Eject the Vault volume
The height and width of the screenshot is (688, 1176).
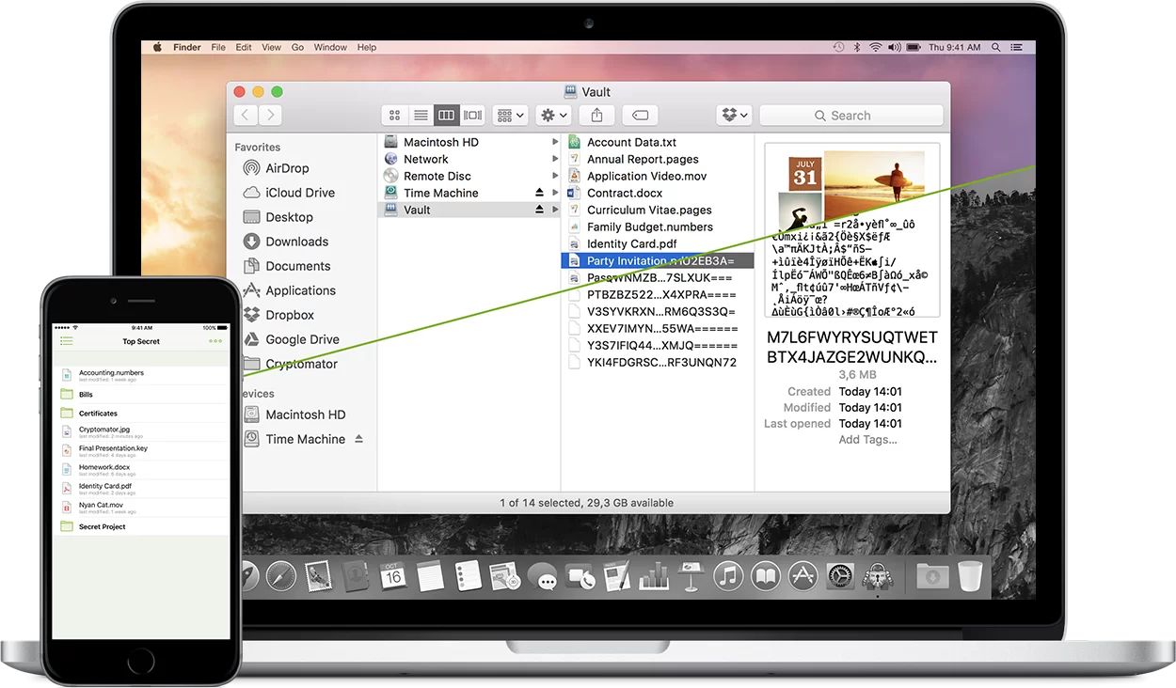click(x=540, y=210)
